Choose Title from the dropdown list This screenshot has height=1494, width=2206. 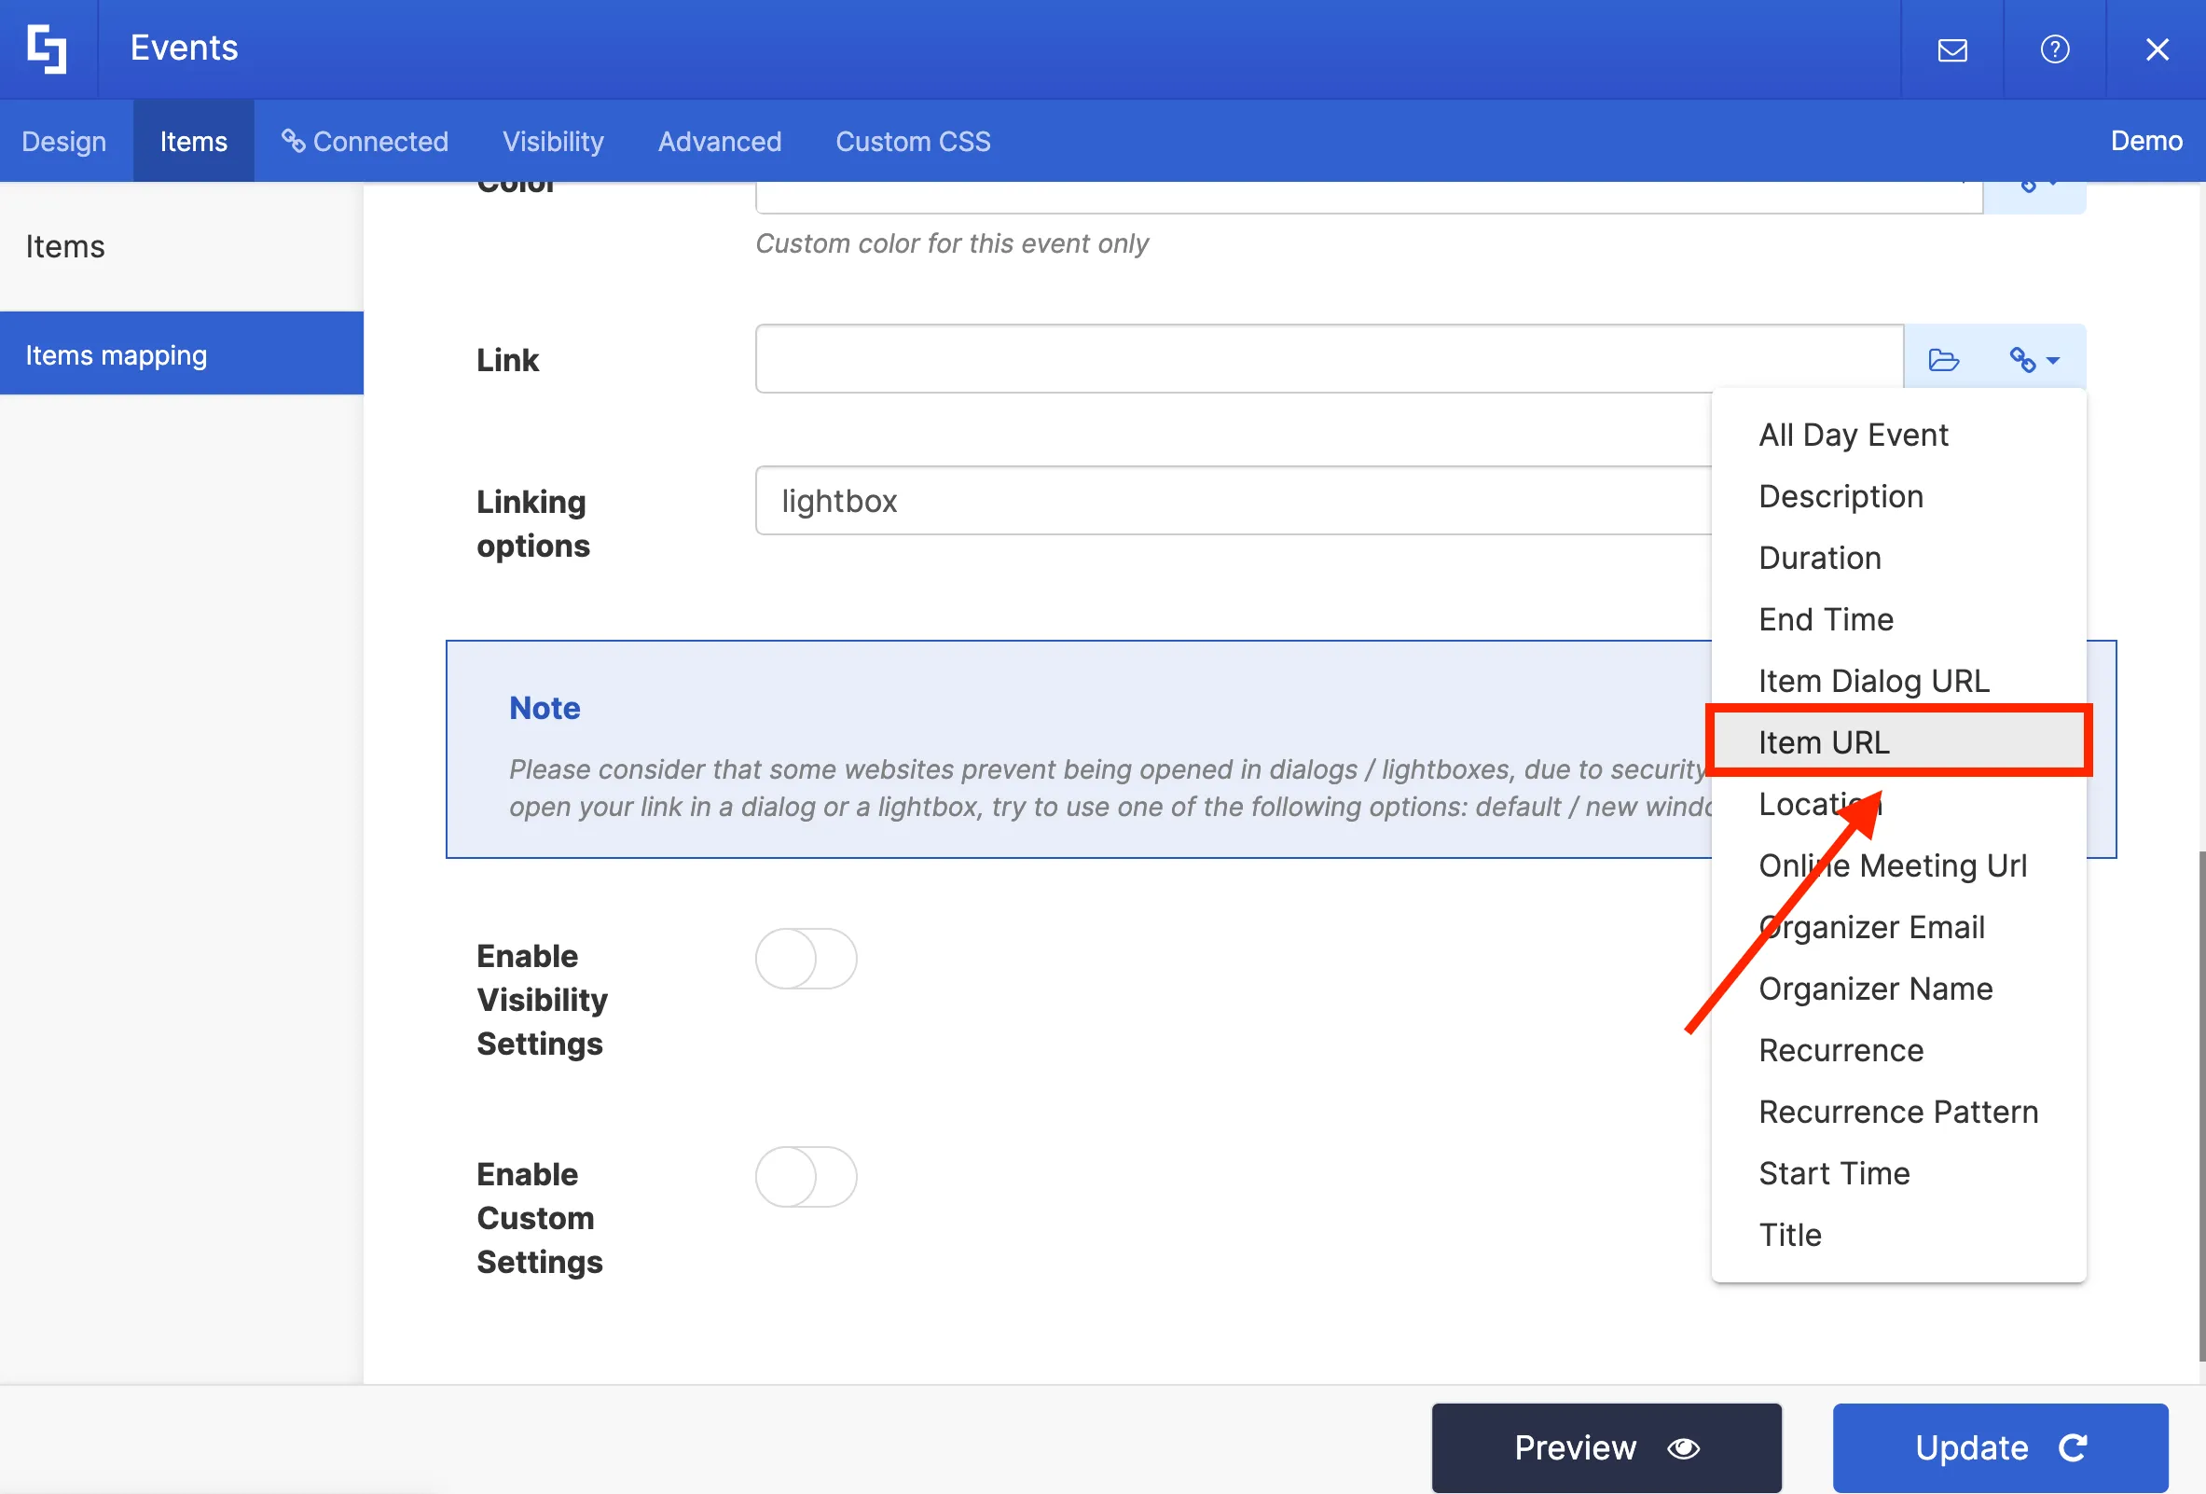[x=1898, y=1235]
